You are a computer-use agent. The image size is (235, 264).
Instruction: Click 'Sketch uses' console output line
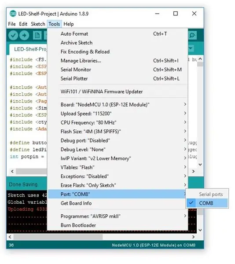pyautogui.click(x=27, y=195)
